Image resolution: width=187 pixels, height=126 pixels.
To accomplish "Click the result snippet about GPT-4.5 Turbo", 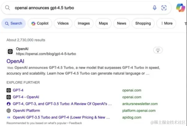I will pyautogui.click(x=83, y=70).
